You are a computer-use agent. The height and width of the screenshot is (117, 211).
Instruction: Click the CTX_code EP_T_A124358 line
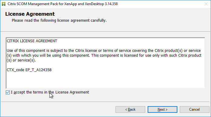point(29,70)
